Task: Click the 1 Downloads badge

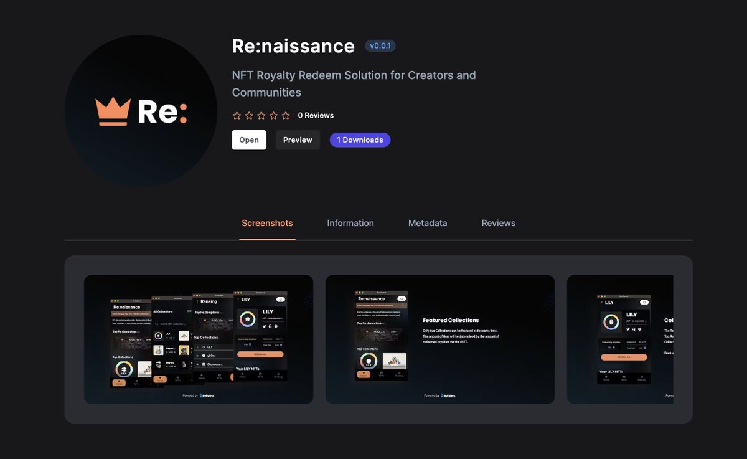Action: pos(360,140)
